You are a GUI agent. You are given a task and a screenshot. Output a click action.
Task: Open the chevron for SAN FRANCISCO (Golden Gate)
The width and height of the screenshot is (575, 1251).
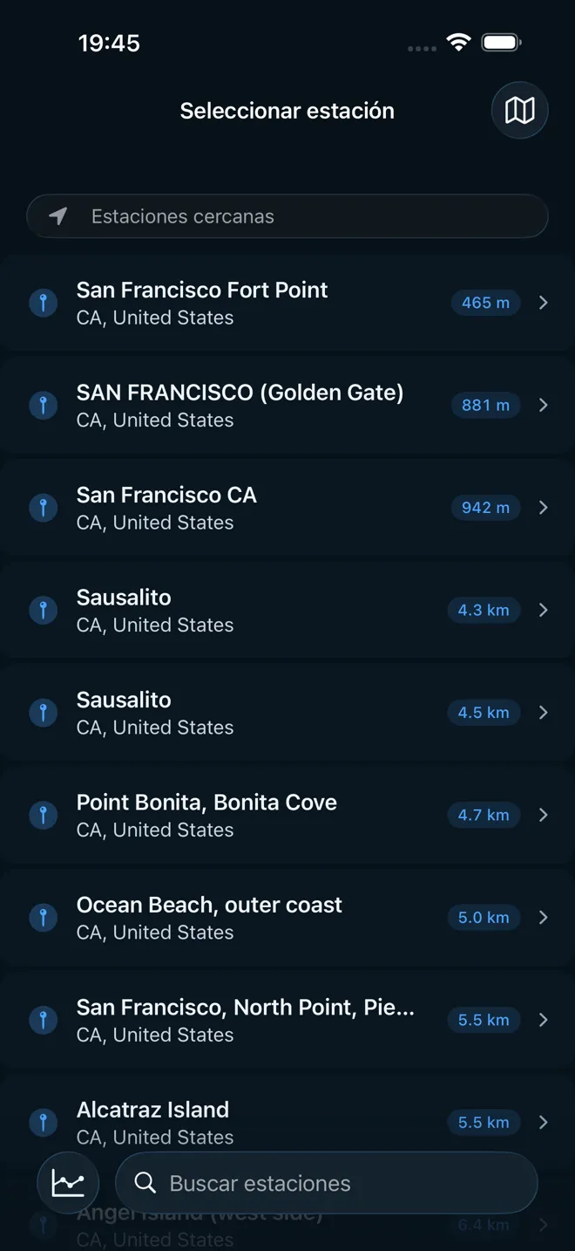543,405
